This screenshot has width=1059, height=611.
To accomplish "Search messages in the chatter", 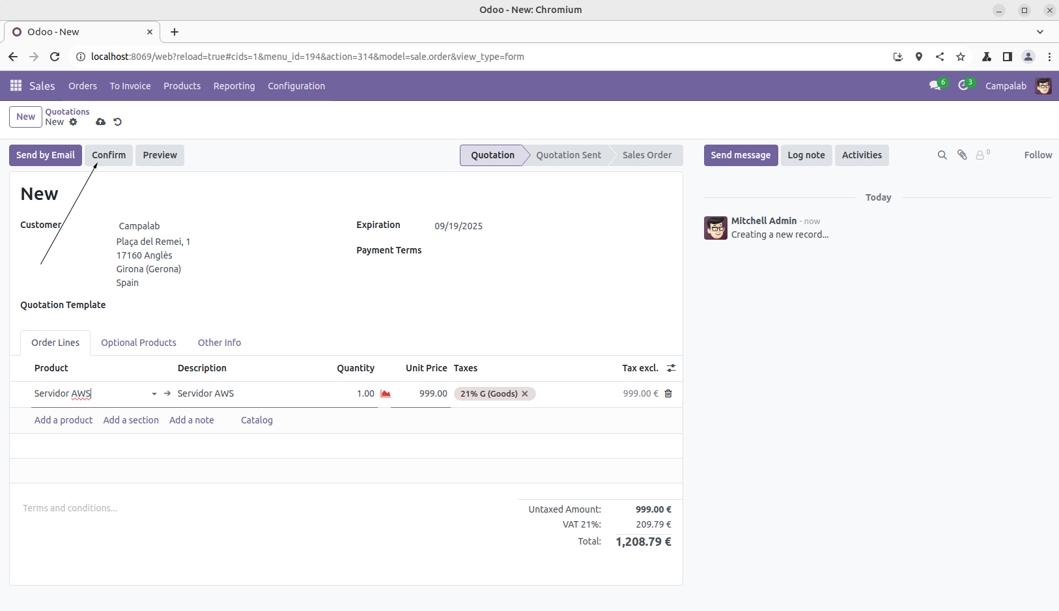I will coord(942,155).
